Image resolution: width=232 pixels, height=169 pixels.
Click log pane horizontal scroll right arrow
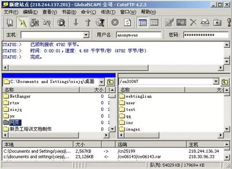click(x=220, y=68)
